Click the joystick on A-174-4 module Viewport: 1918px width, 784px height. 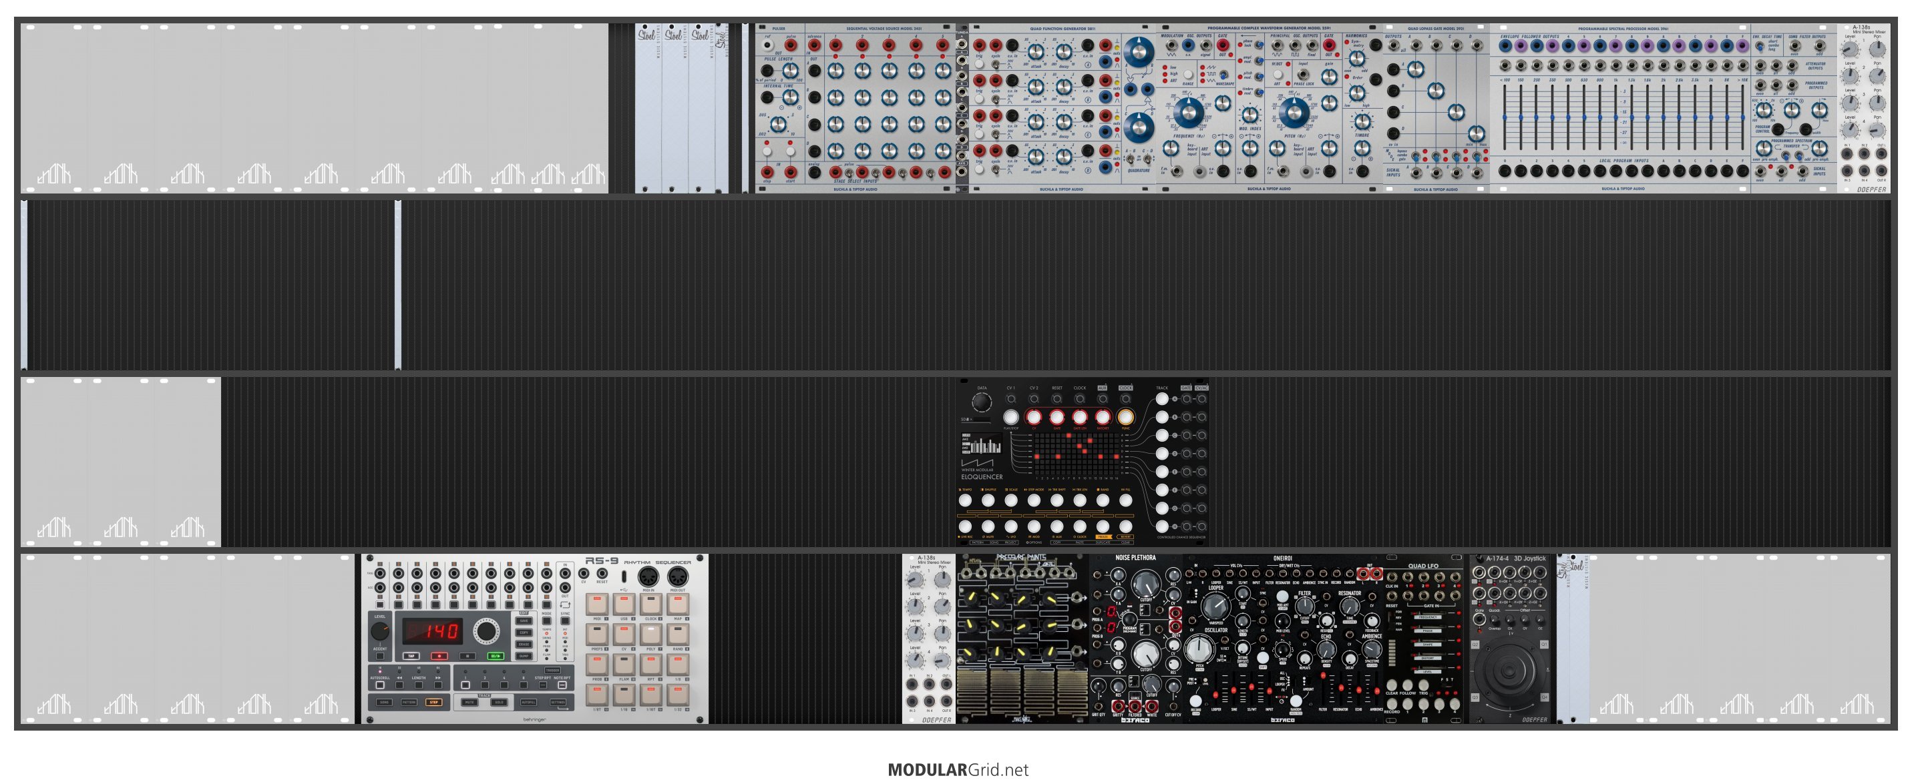pyautogui.click(x=1511, y=672)
